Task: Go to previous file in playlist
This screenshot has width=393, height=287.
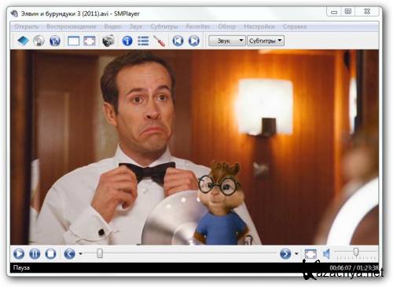Action: (178, 41)
